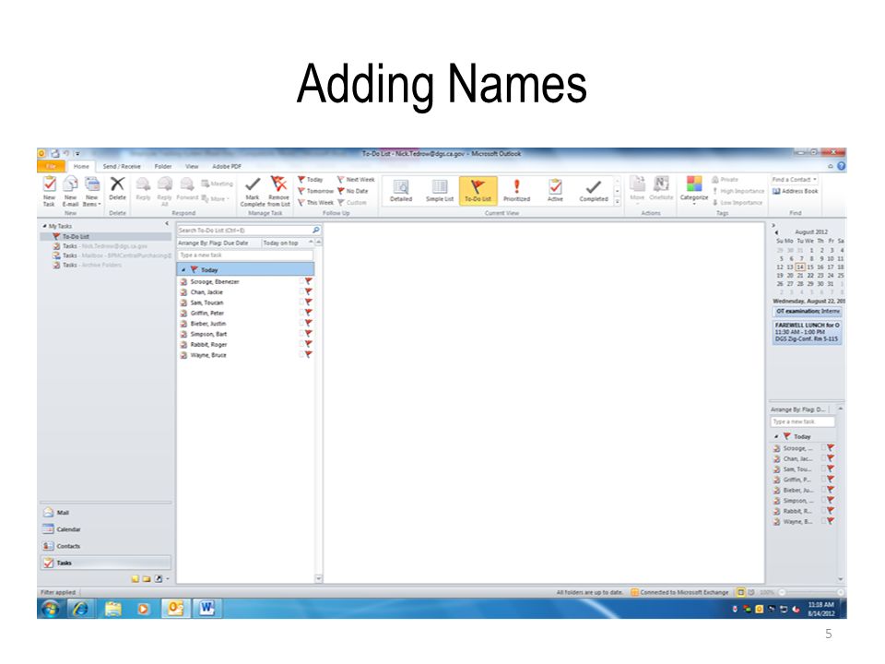The image size is (885, 664).
Task: Click the search magnifier in To-Do search box
Action: [x=316, y=230]
